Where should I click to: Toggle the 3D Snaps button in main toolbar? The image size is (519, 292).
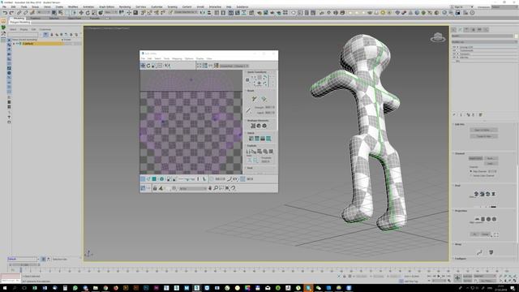pos(144,13)
